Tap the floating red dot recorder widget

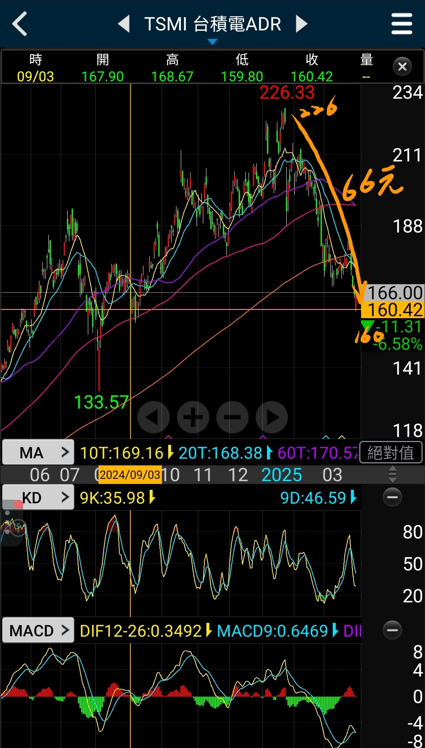(18, 505)
